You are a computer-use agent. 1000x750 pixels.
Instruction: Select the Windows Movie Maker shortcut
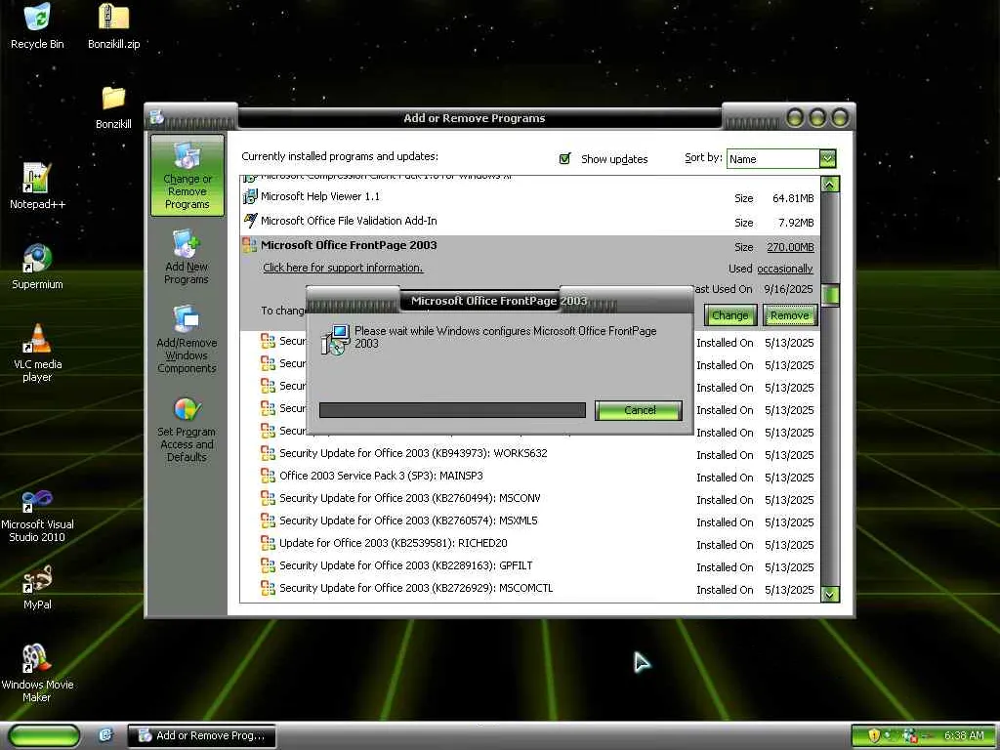tap(37, 674)
